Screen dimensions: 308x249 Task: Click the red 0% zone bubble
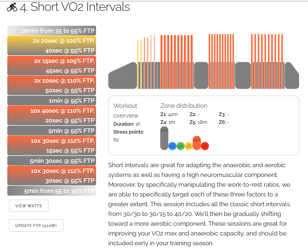pyautogui.click(x=205, y=146)
